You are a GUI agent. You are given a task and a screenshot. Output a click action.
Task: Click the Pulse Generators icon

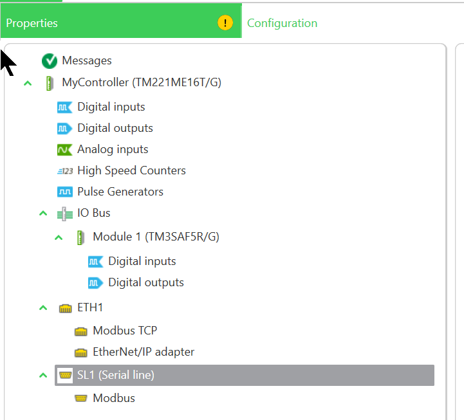[x=65, y=192]
